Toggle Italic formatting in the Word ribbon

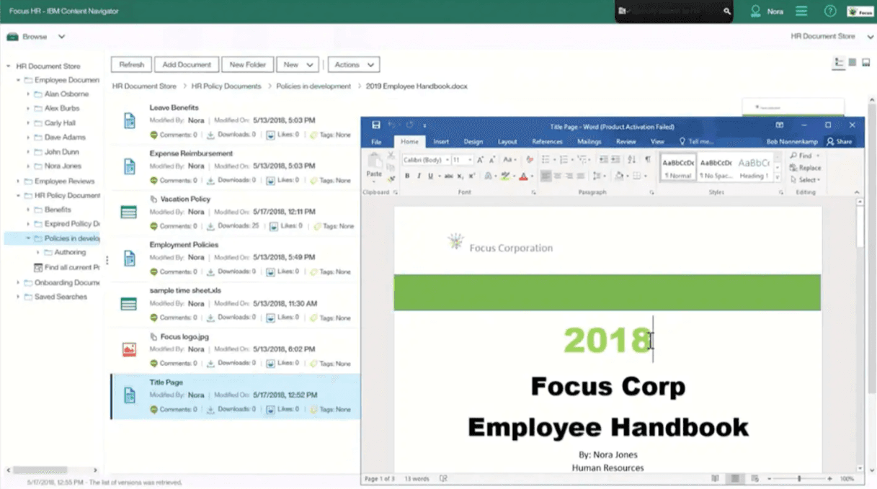click(419, 176)
